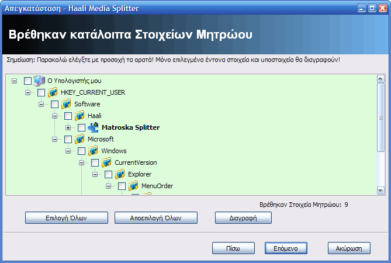Select the Matroska Splitter label
The width and height of the screenshot is (391, 263).
[x=131, y=127]
